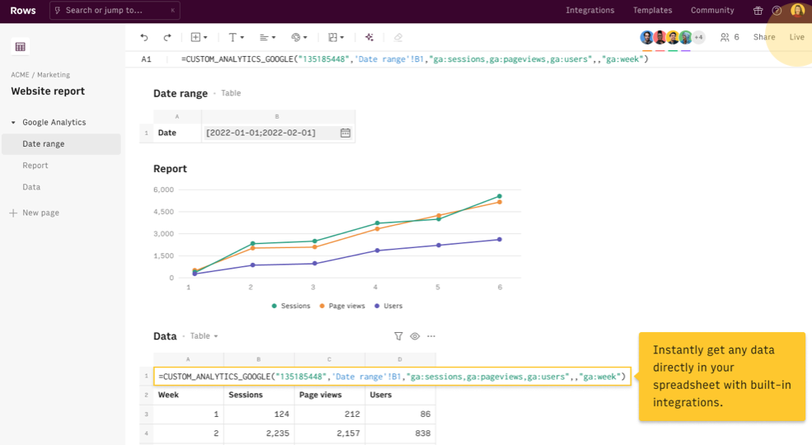Click New page in the sidebar
Image resolution: width=812 pixels, height=445 pixels.
pos(34,213)
